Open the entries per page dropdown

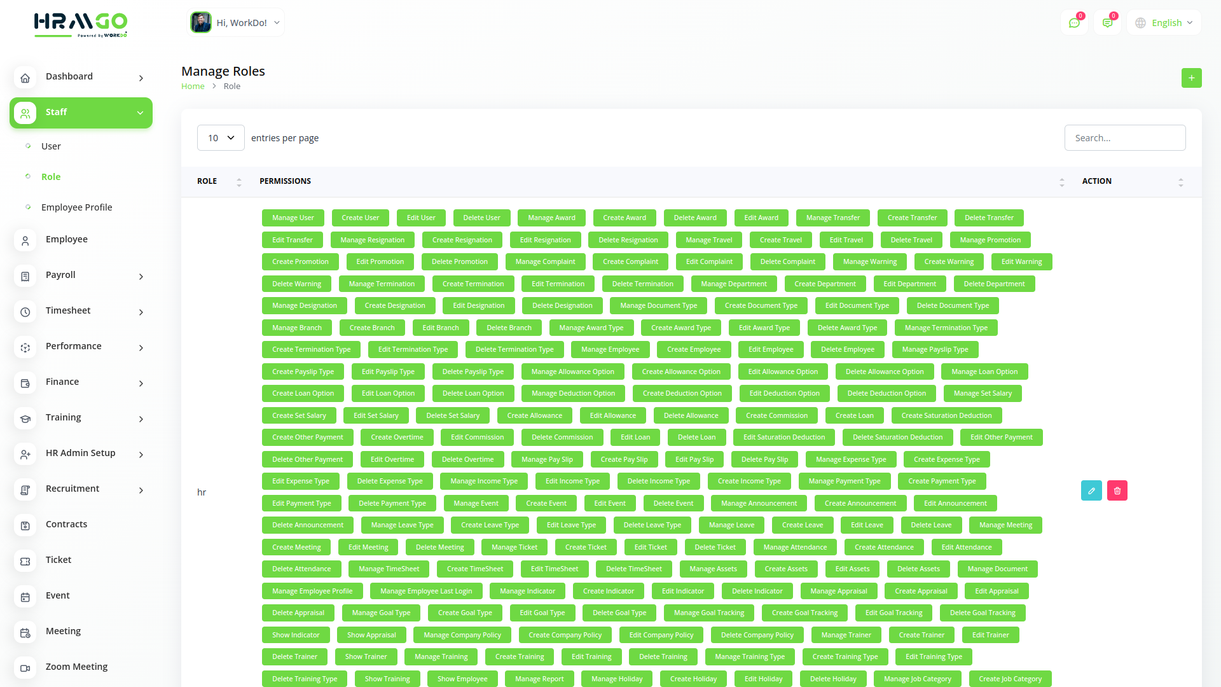(x=221, y=138)
